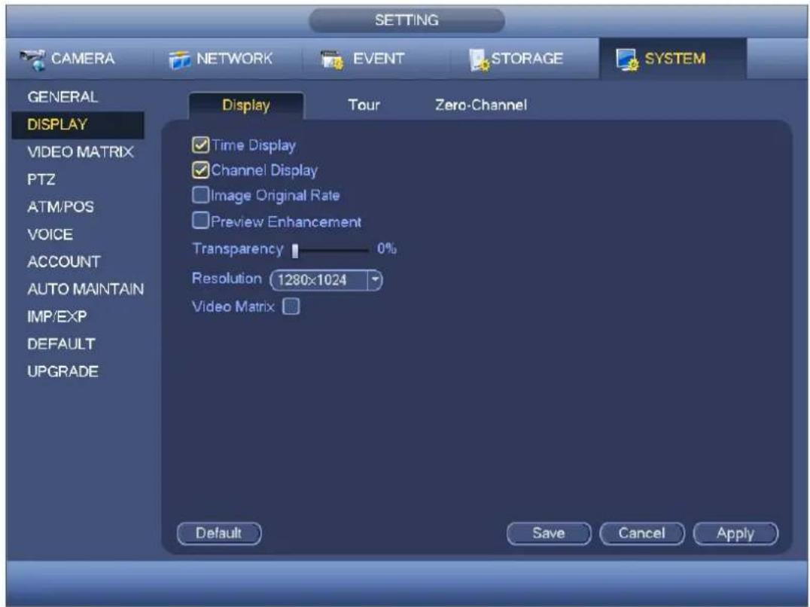Click the Save button
The height and width of the screenshot is (607, 810).
[549, 533]
